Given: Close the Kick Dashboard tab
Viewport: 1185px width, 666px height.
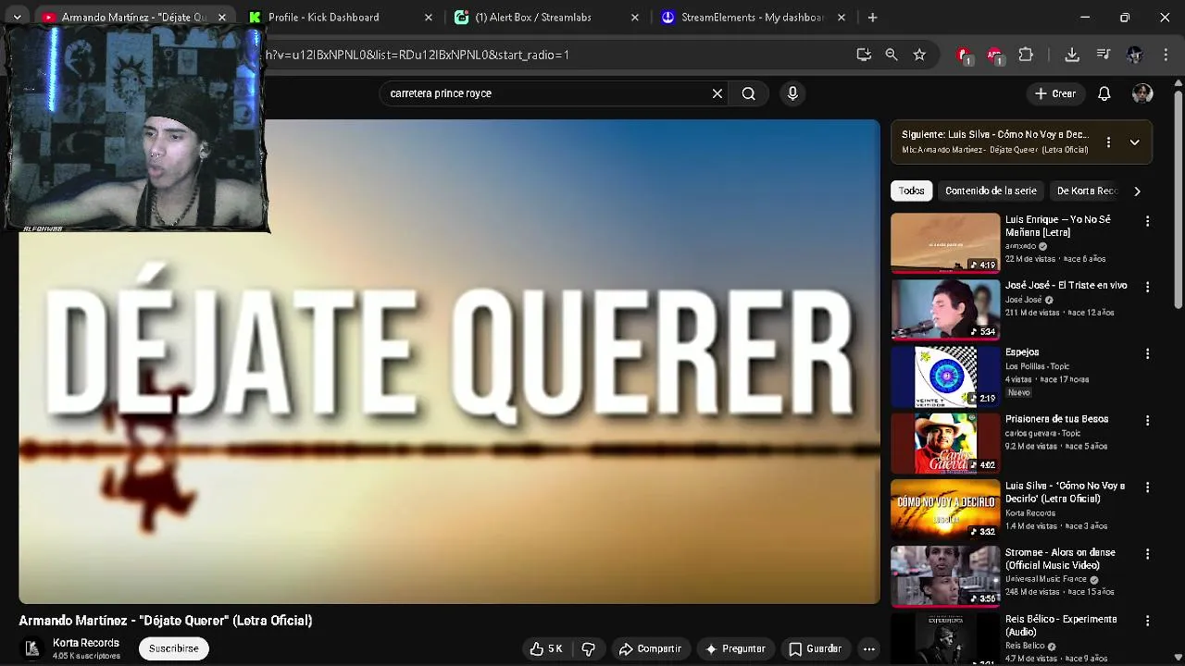Looking at the screenshot, I should pos(428,17).
